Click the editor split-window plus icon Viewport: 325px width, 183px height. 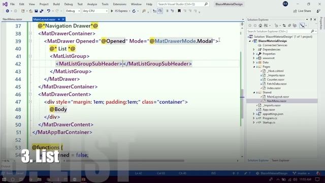tap(242, 24)
